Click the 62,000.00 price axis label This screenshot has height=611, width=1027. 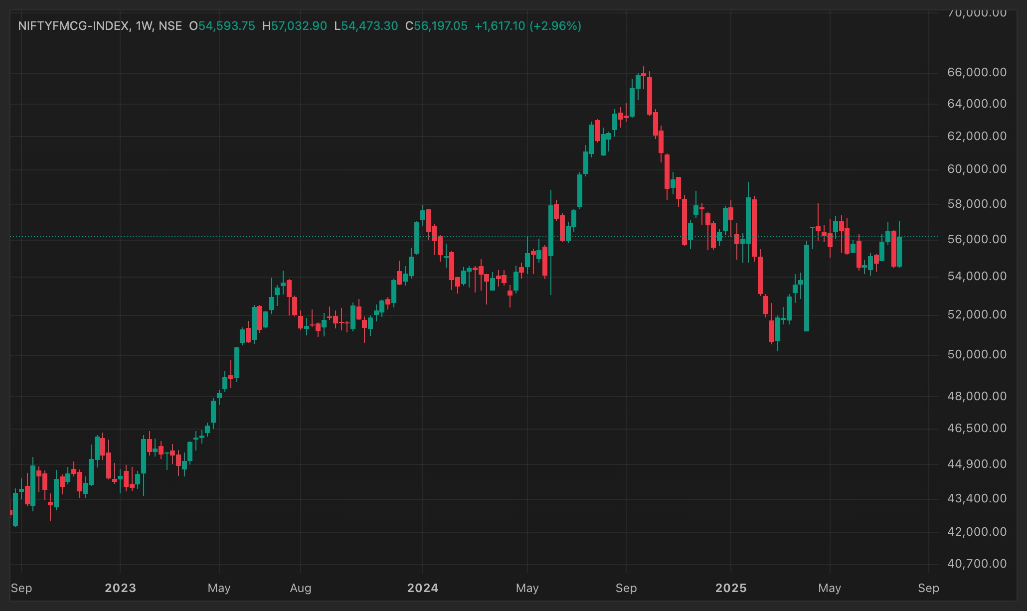pyautogui.click(x=977, y=136)
